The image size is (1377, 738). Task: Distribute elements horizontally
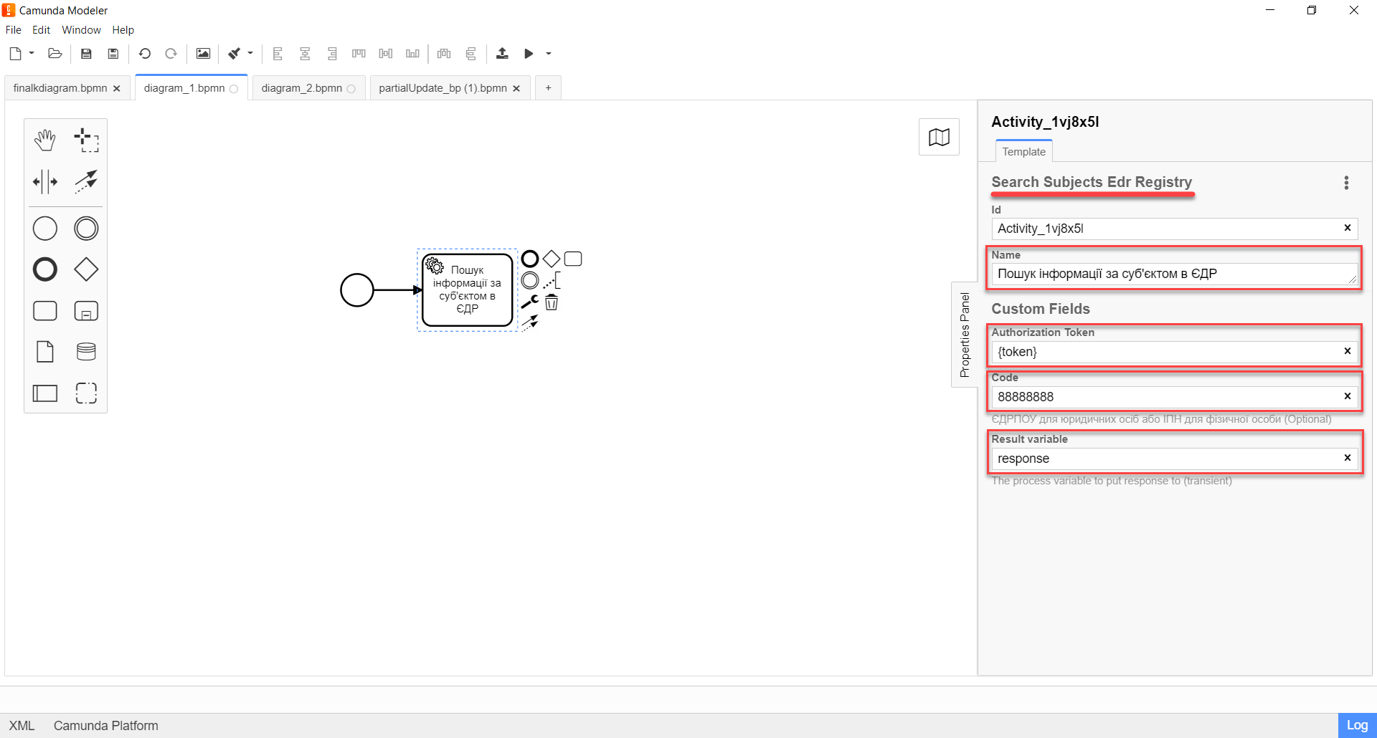point(444,54)
